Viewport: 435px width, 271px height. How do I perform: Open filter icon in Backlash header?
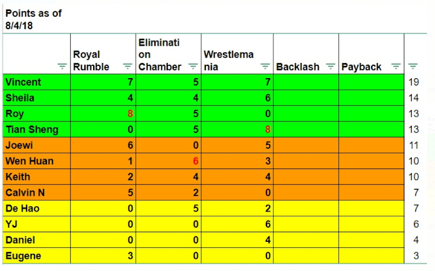click(x=330, y=67)
